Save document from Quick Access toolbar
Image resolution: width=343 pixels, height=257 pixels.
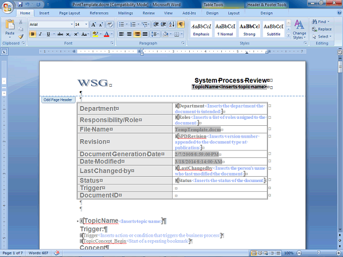(20, 4)
